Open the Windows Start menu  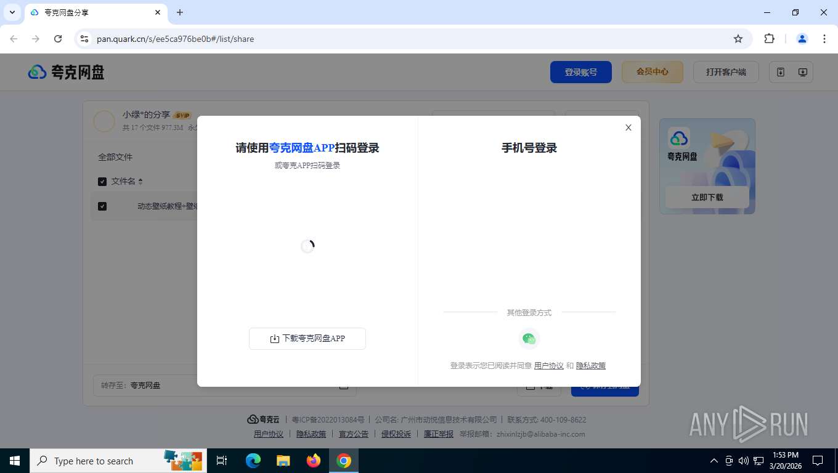(15, 461)
